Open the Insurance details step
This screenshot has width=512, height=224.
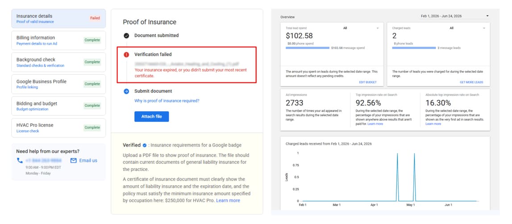click(x=58, y=19)
